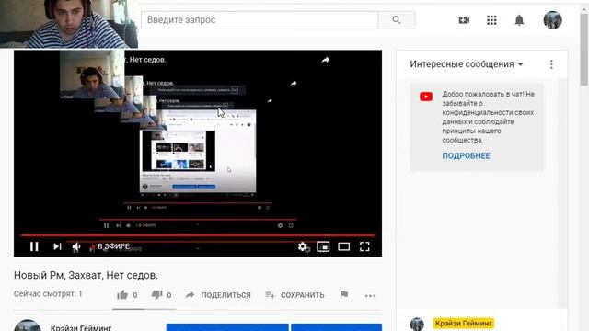Open the chat vertical dots menu

click(x=551, y=64)
